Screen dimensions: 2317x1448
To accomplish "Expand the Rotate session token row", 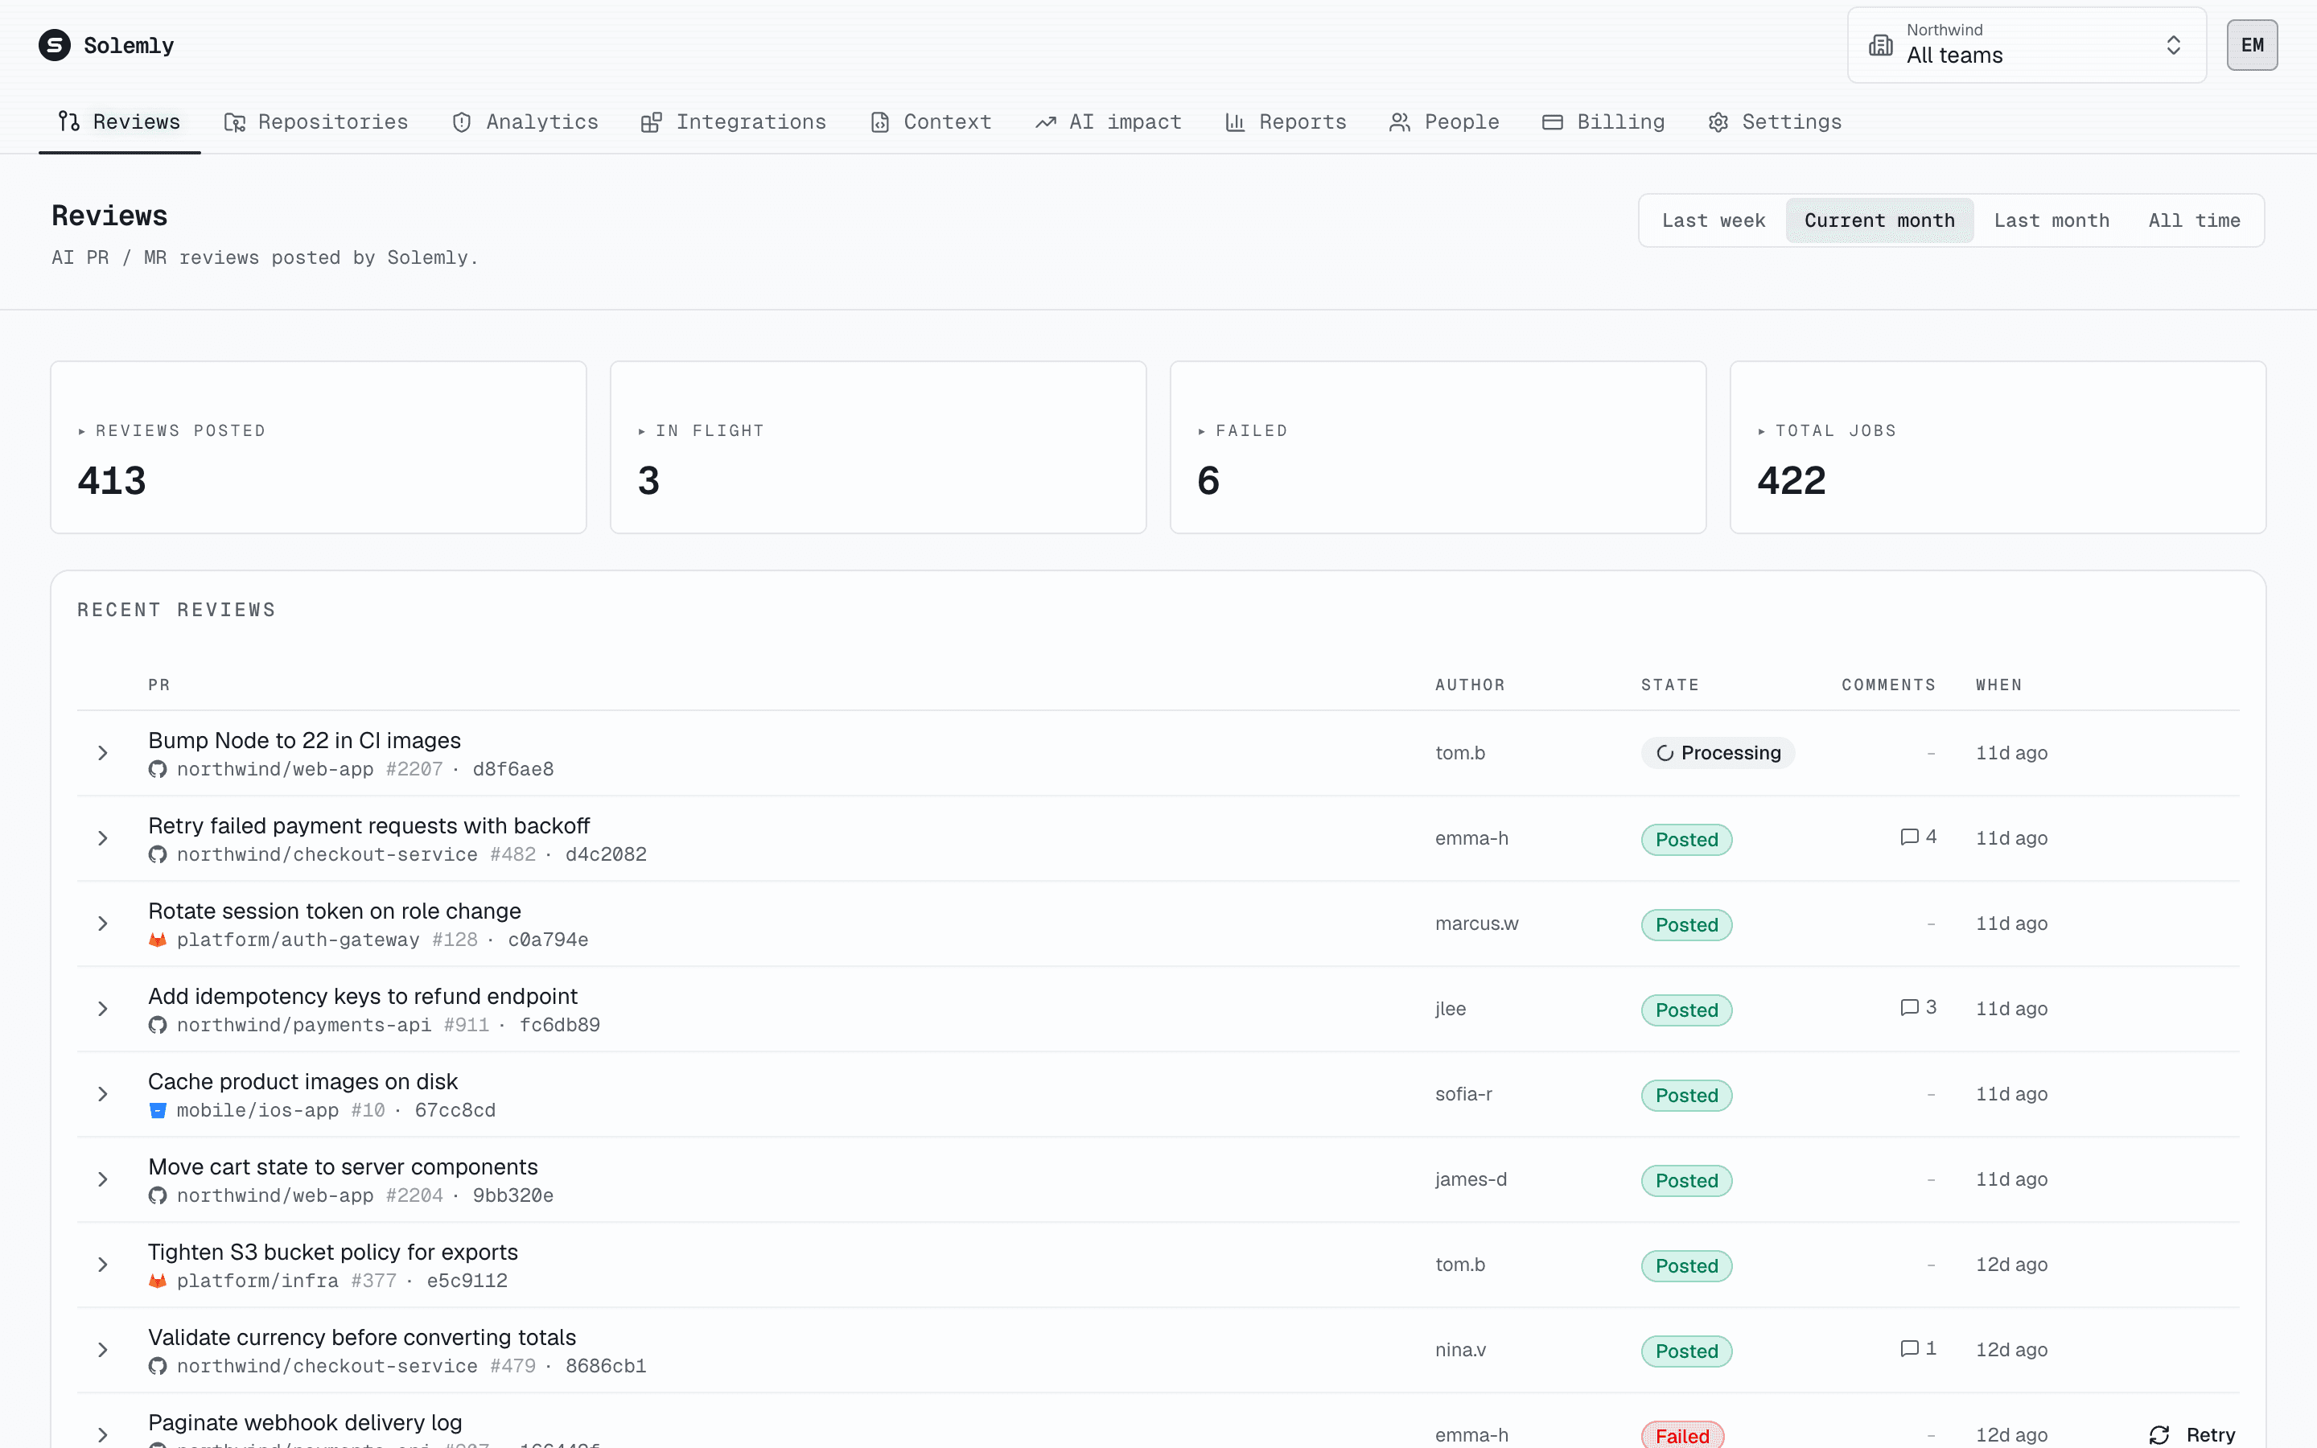I will (102, 924).
